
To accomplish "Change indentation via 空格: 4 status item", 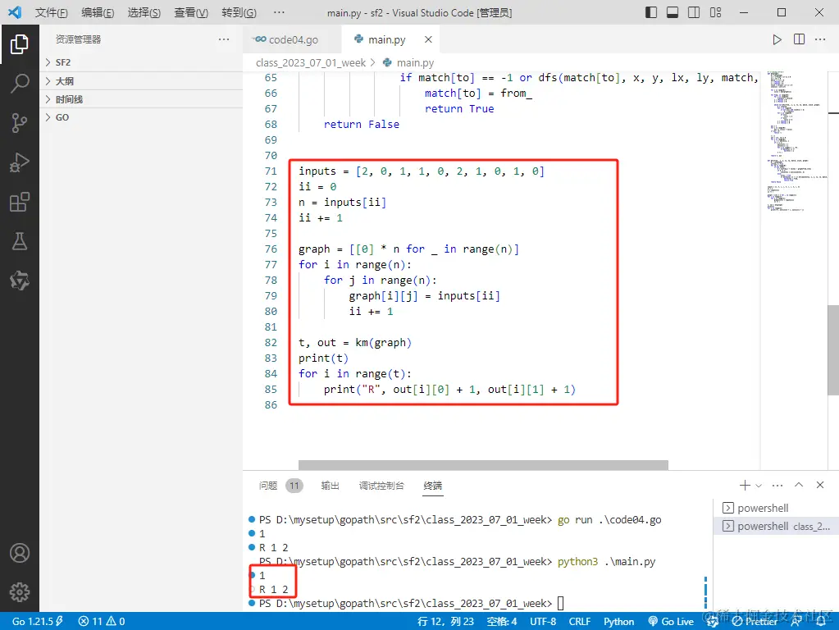I will coord(501,622).
